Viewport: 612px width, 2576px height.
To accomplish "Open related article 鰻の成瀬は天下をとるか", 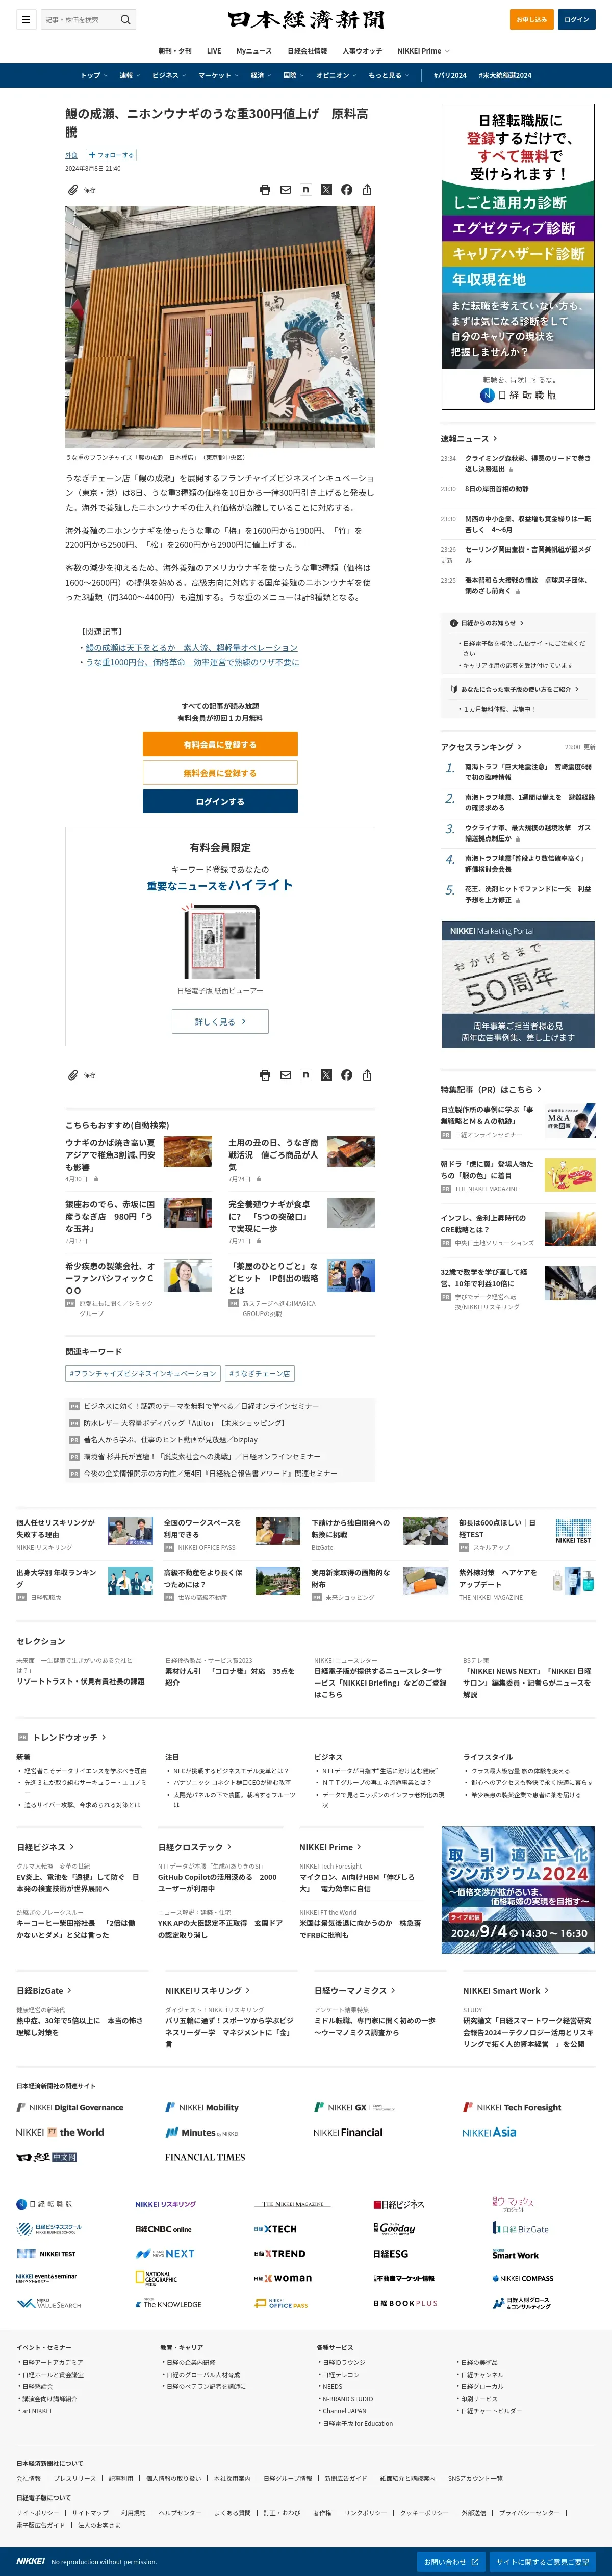I will 192,647.
